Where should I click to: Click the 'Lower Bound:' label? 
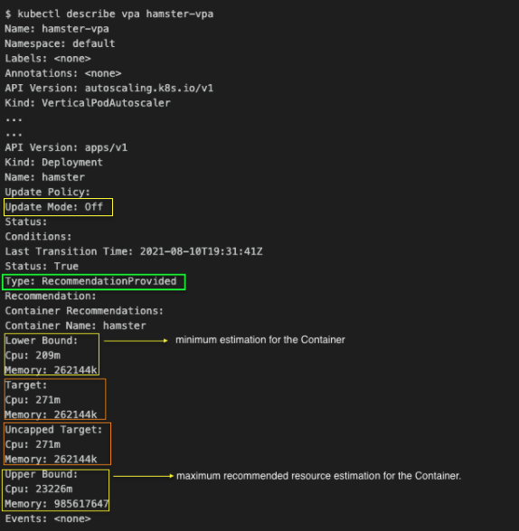pos(42,340)
